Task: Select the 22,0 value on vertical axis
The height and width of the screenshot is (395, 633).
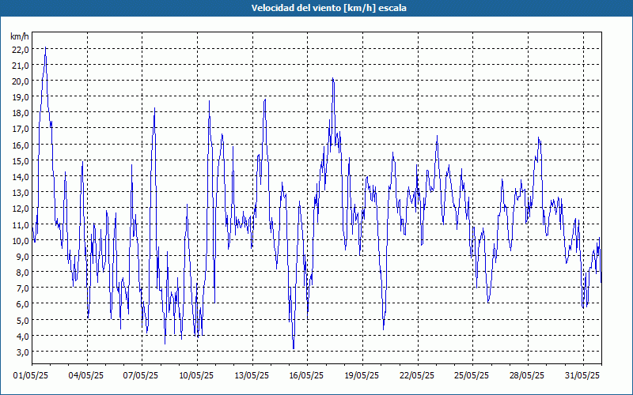Action: coord(20,49)
